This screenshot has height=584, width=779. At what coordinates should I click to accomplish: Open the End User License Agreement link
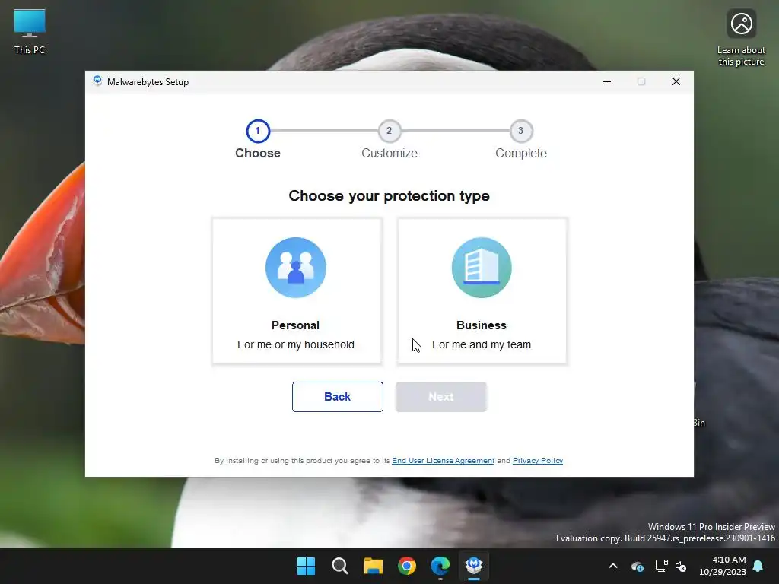(444, 460)
